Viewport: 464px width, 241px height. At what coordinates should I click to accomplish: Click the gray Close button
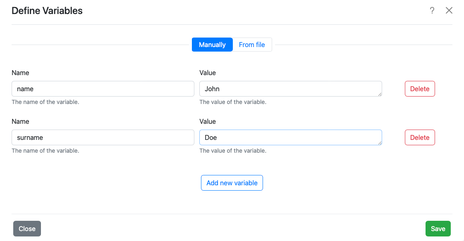coord(27,229)
